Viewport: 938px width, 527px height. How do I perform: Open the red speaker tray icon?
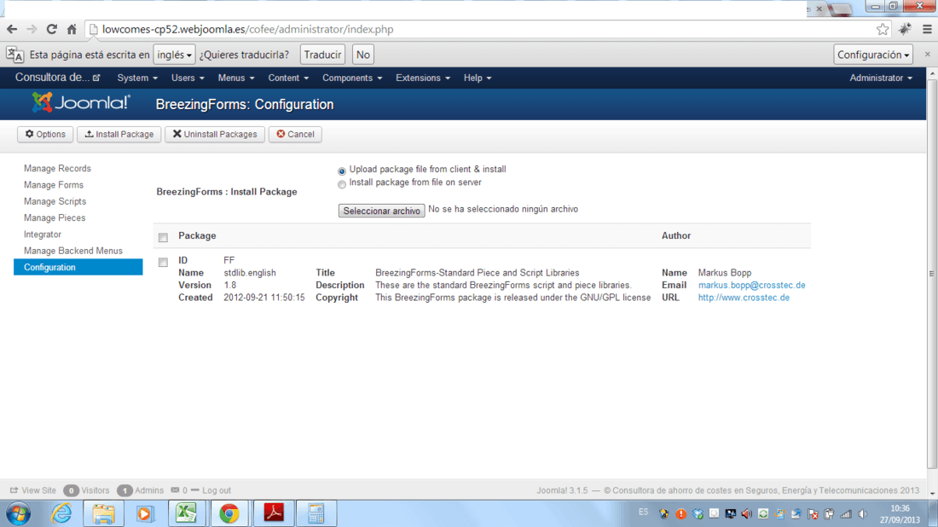pos(747,514)
